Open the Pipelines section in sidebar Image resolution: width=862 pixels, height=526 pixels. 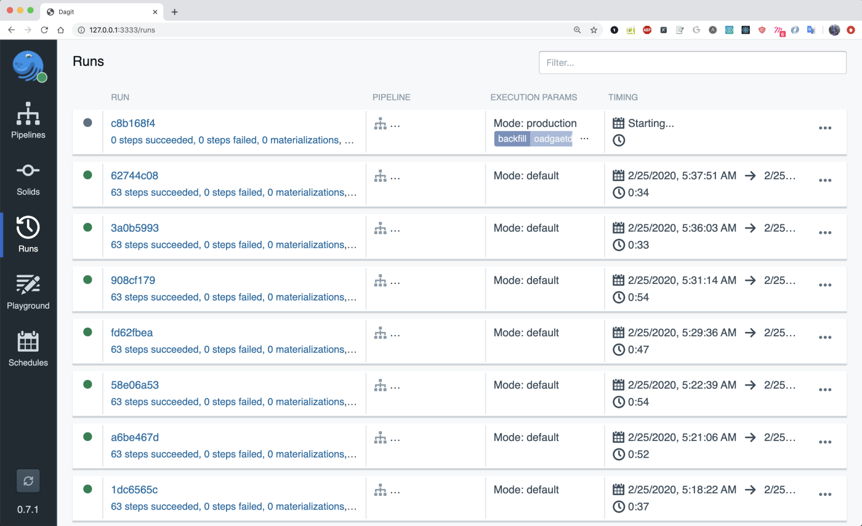pos(28,120)
